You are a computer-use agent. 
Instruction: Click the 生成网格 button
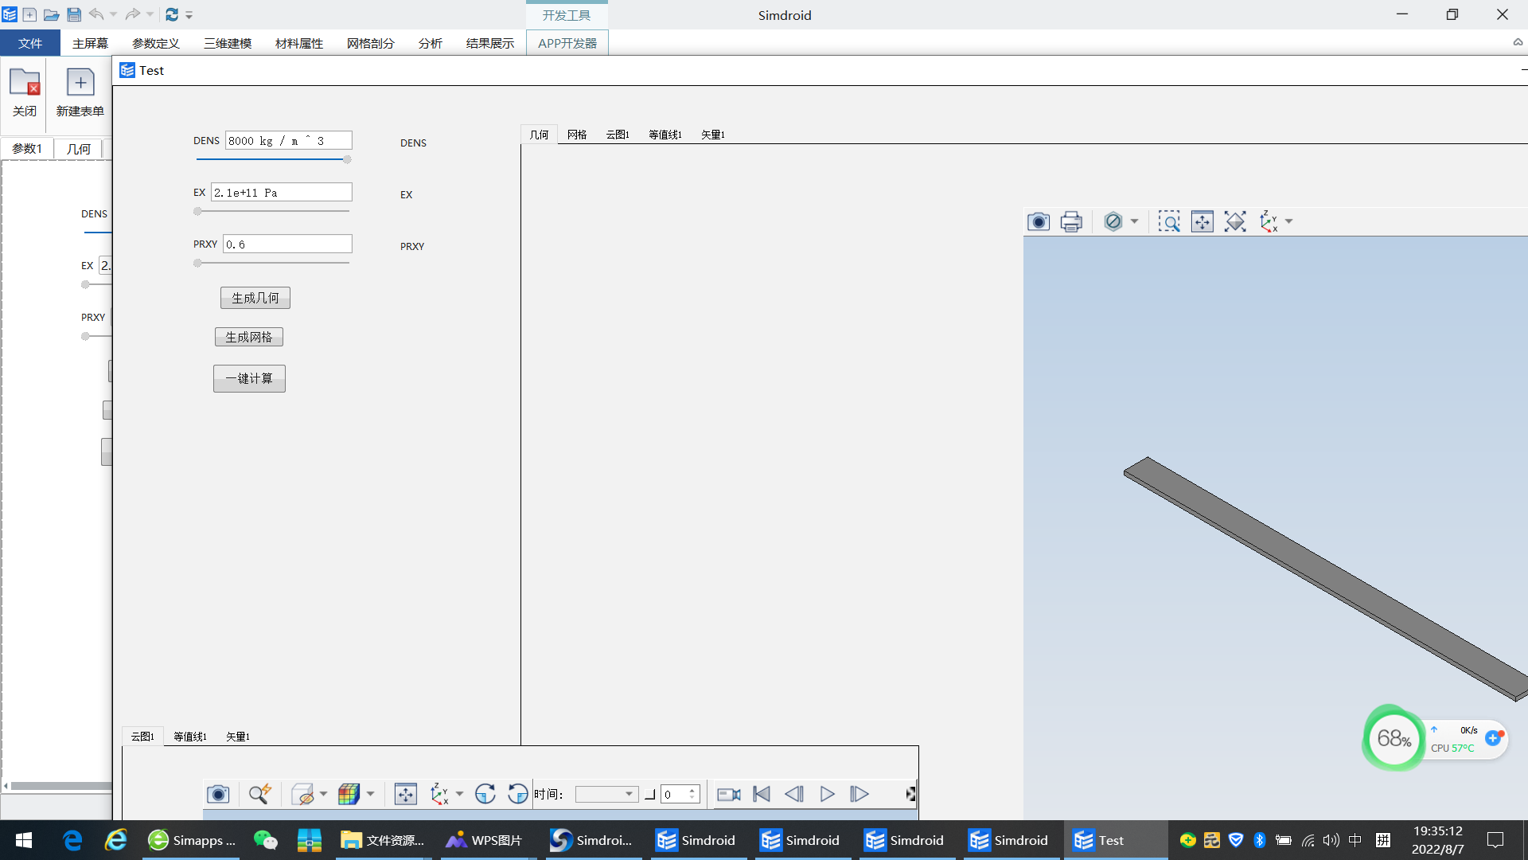coord(248,337)
